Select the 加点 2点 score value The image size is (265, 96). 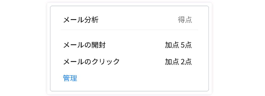(x=178, y=62)
